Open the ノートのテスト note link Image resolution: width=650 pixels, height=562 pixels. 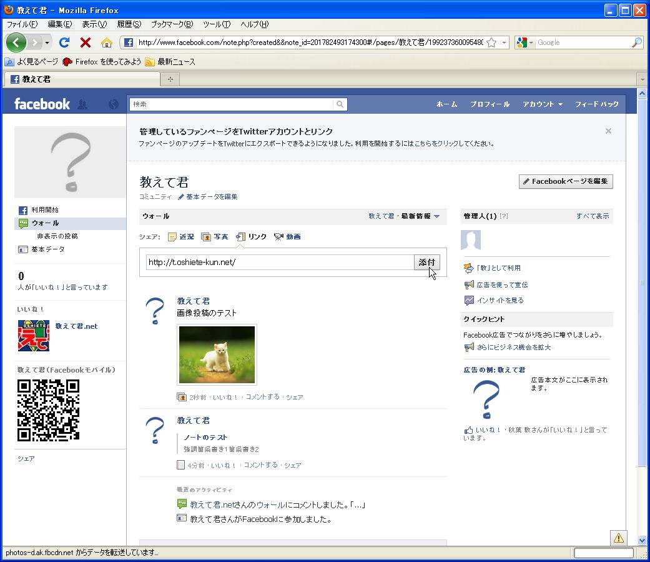[x=205, y=438]
